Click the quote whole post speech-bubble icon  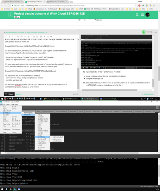click(6, 37)
